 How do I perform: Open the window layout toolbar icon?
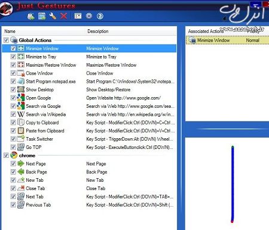pyautogui.click(x=78, y=16)
